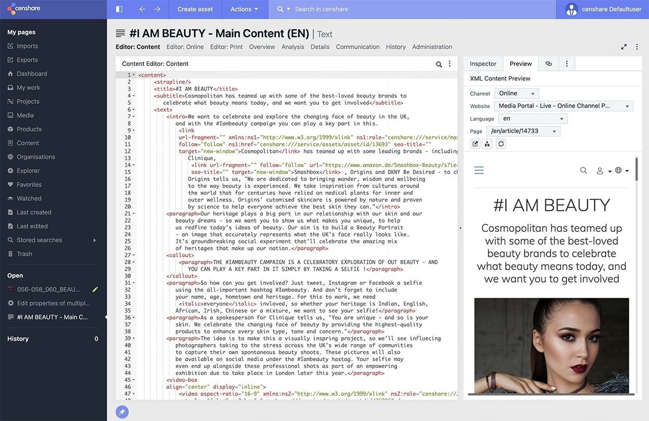Image resolution: width=649 pixels, height=421 pixels.
Task: Select #I AM BEAUTY - Main C... open item
Action: [x=52, y=317]
